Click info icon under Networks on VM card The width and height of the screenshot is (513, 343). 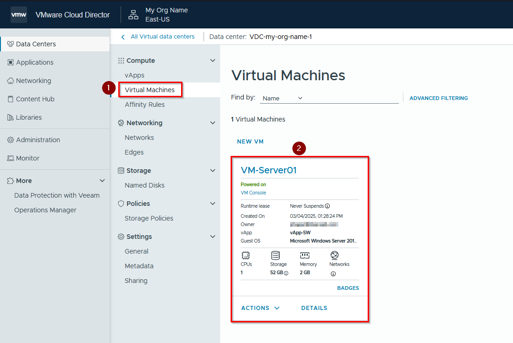tap(333, 274)
